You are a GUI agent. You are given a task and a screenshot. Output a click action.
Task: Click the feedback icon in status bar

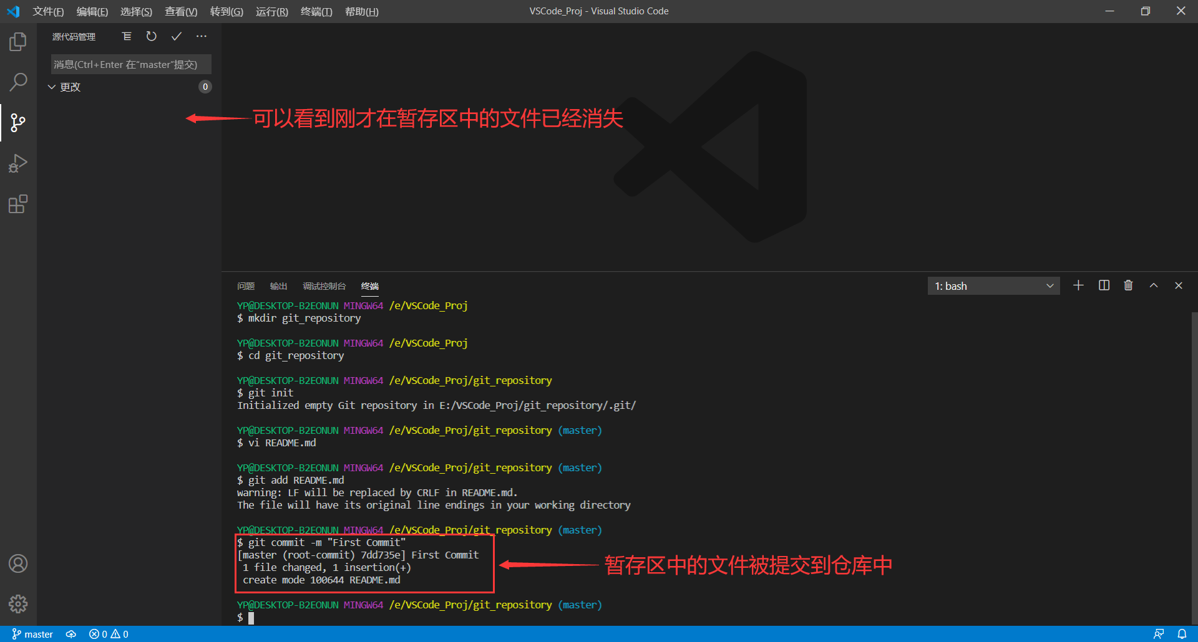pyautogui.click(x=1159, y=634)
